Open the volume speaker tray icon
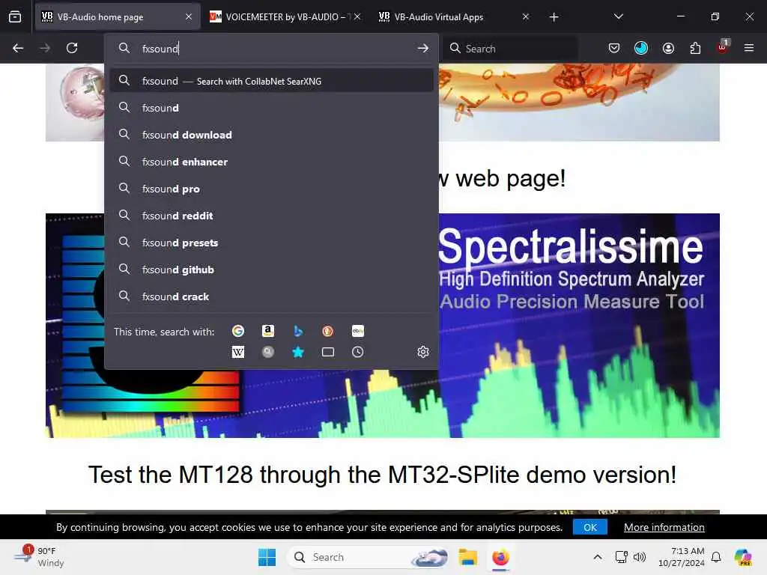 tap(640, 557)
